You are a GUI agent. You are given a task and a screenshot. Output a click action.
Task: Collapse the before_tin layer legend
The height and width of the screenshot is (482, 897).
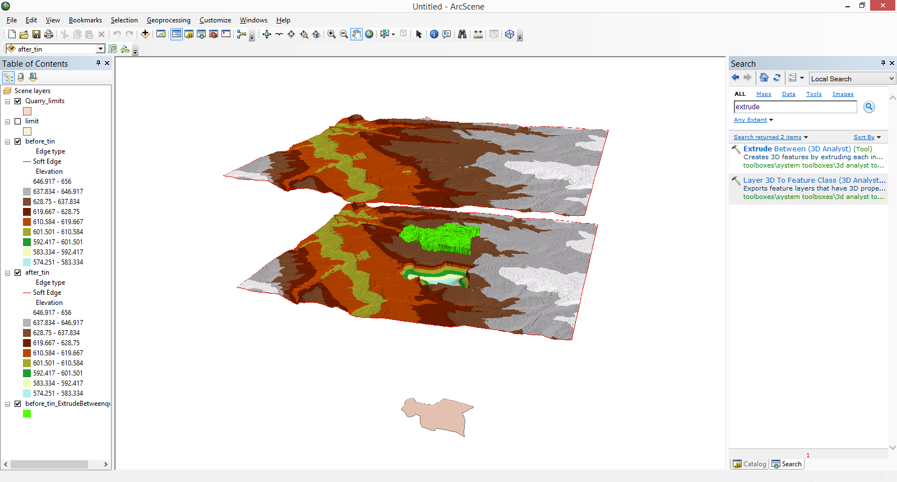point(8,142)
